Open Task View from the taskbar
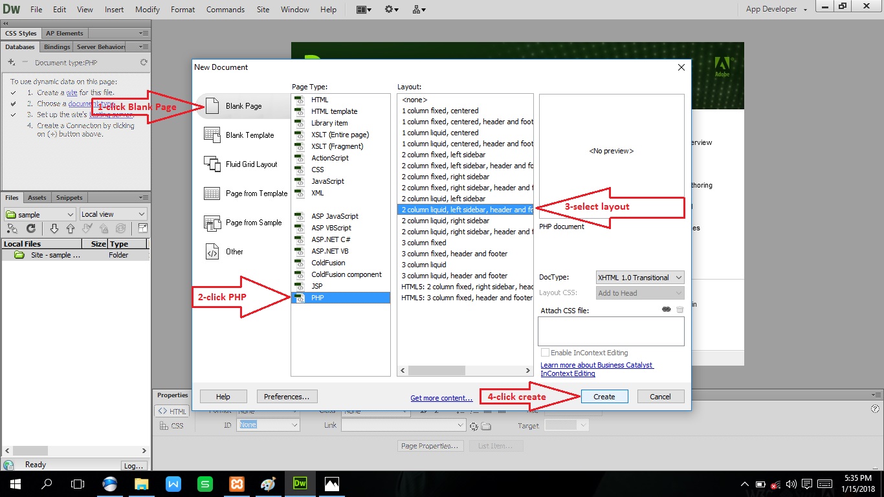The width and height of the screenshot is (884, 497). [x=78, y=483]
